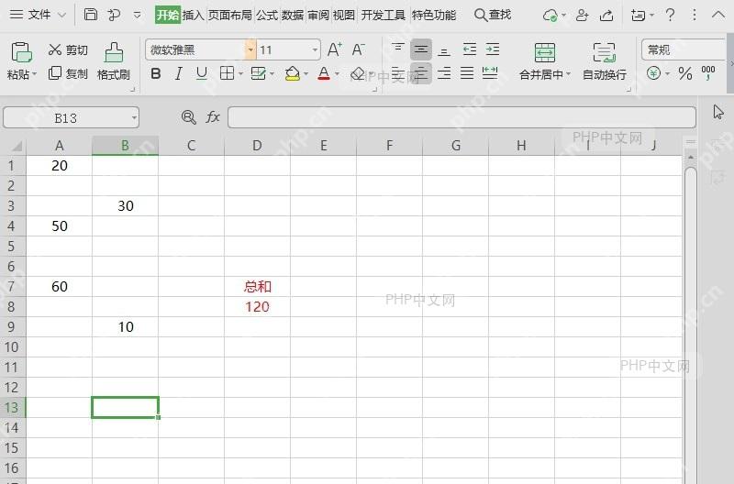The width and height of the screenshot is (734, 484).
Task: Click the cloud sync status icon
Action: point(550,16)
